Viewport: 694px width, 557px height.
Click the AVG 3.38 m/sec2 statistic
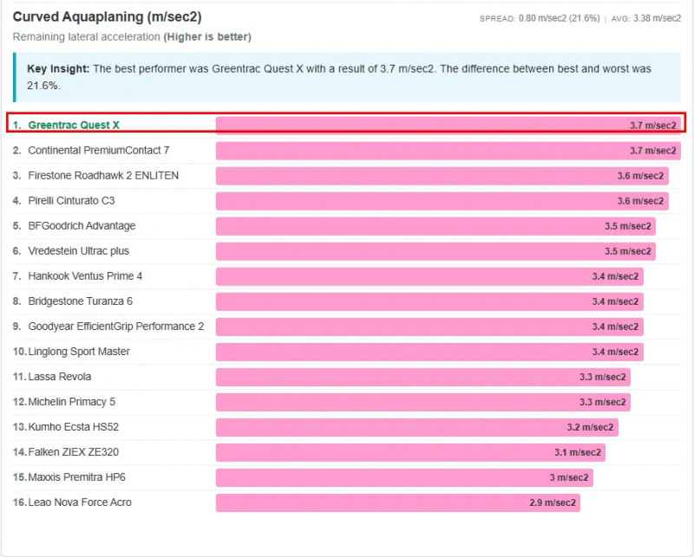645,18
